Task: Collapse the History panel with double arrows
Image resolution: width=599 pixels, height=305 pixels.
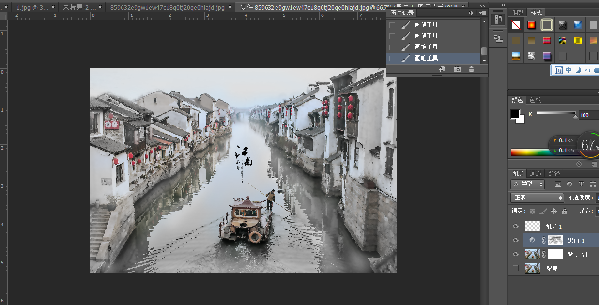Action: [x=471, y=13]
